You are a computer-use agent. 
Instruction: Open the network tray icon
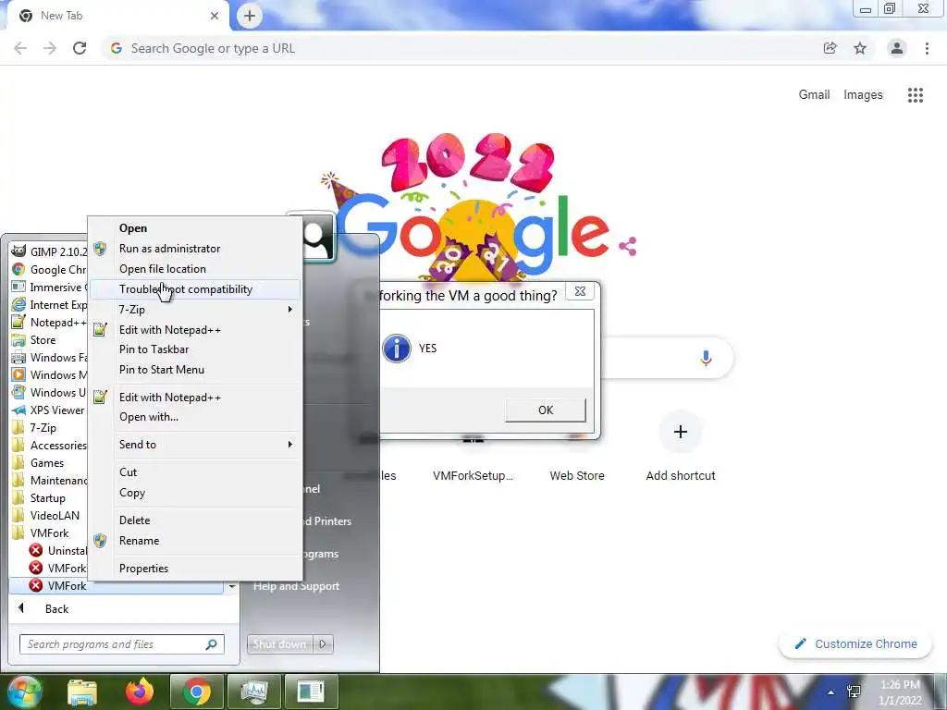click(854, 692)
